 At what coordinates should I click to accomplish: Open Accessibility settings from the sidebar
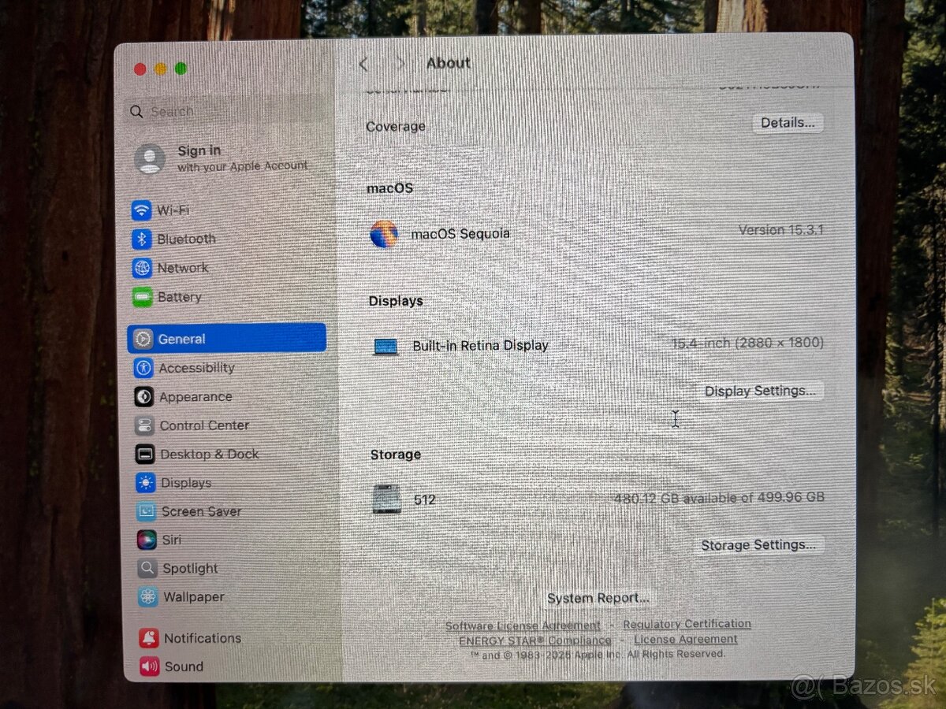coord(143,368)
